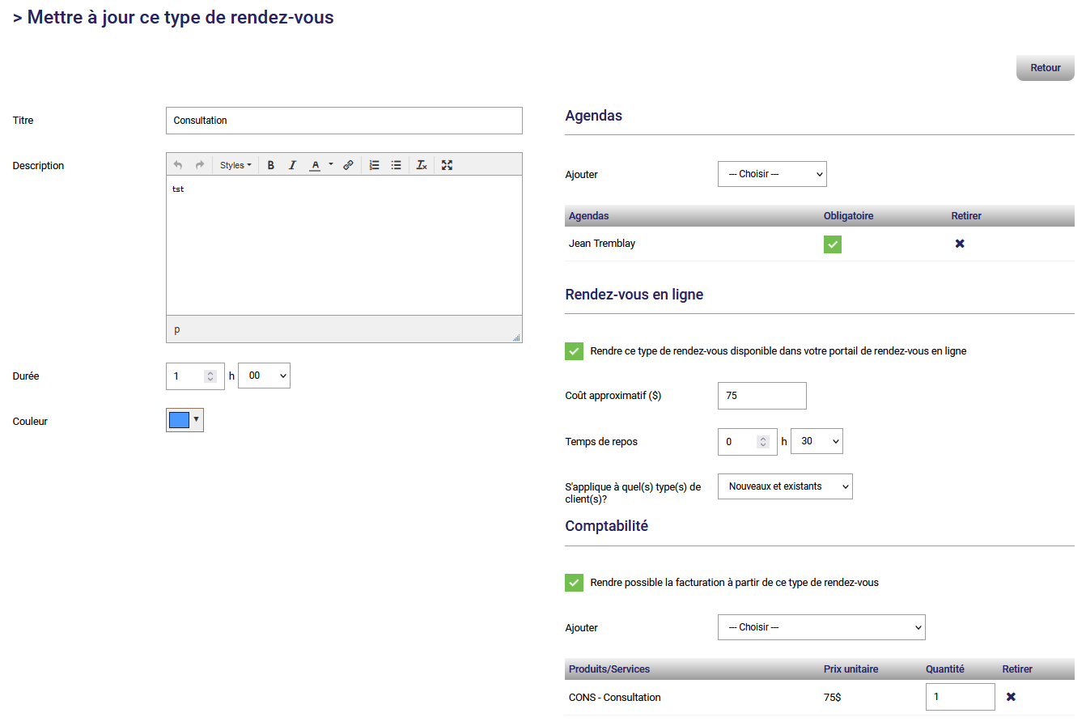Insert a numbered list in description
The image size is (1086, 726).
point(374,165)
